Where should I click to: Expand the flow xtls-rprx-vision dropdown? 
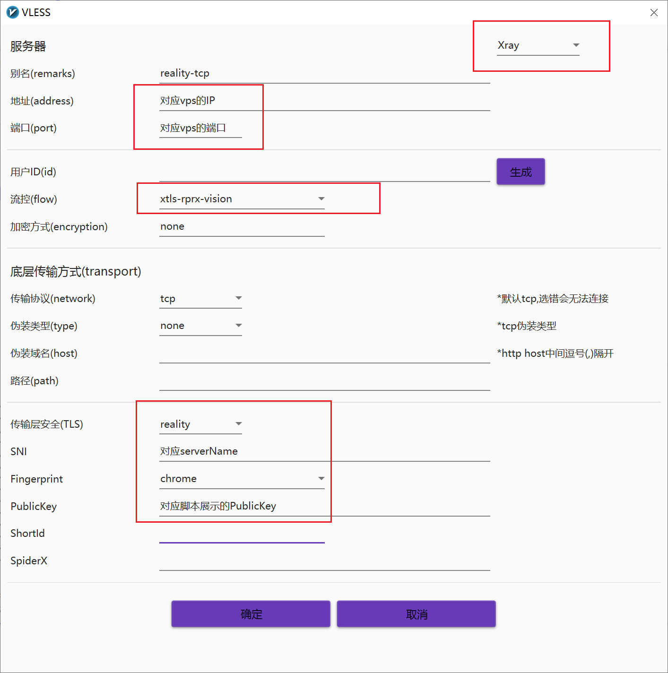[242, 199]
